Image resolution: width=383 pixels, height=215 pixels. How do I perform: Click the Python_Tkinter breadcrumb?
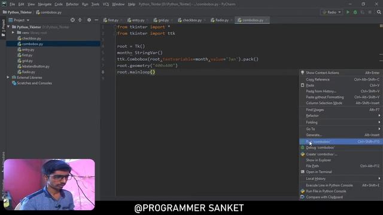17,12
